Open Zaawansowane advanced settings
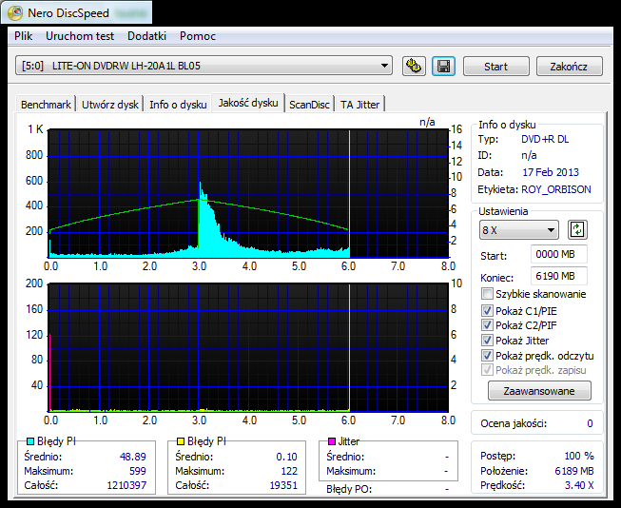This screenshot has width=621, height=508. 539,391
